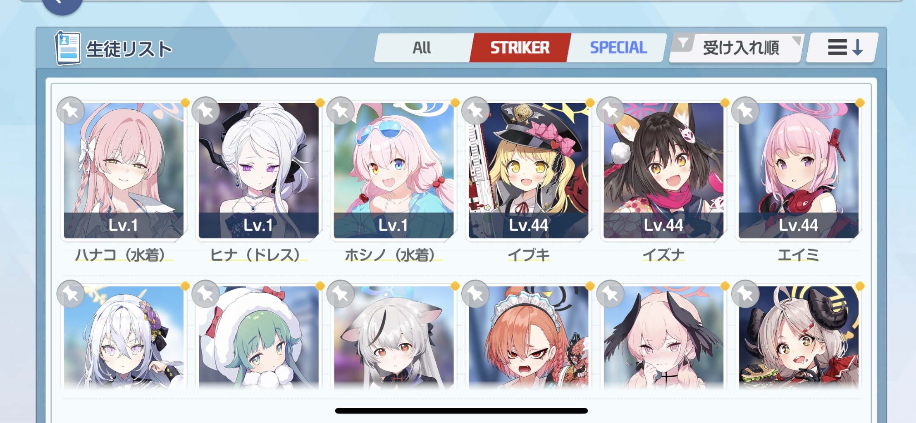Switch to the All tab
This screenshot has width=916, height=423.
[422, 48]
